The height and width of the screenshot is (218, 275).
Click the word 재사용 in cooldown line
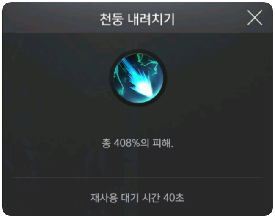[x=104, y=198]
